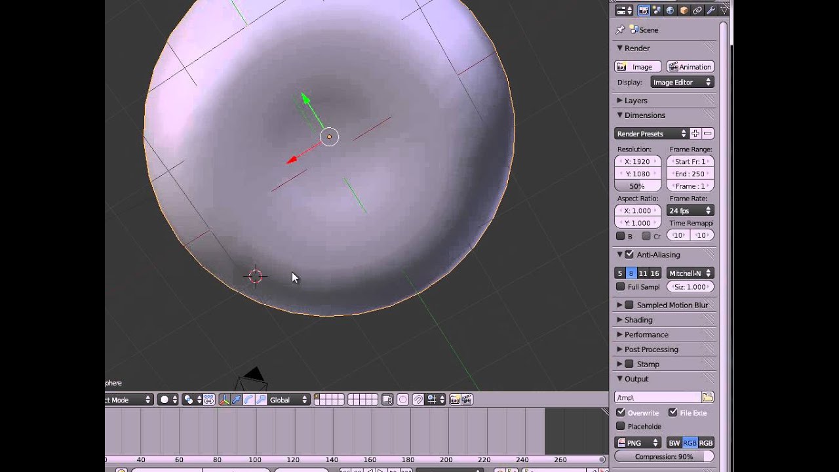Open the object Mode selector dropdown
Viewport: 839px width, 472px height.
[128, 400]
